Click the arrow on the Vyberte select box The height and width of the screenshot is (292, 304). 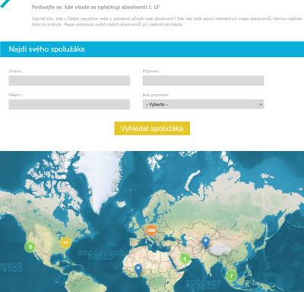coord(260,105)
